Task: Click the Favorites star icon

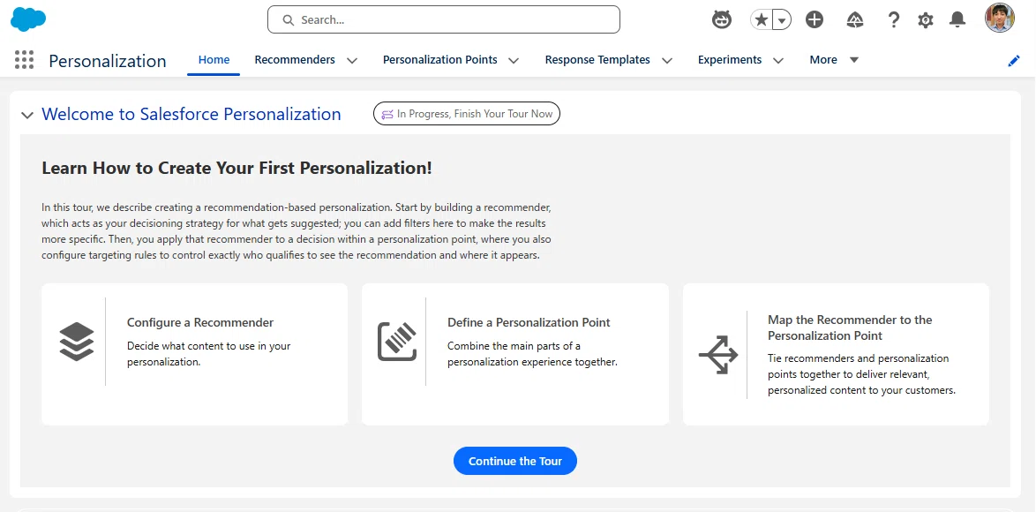Action: pyautogui.click(x=762, y=19)
